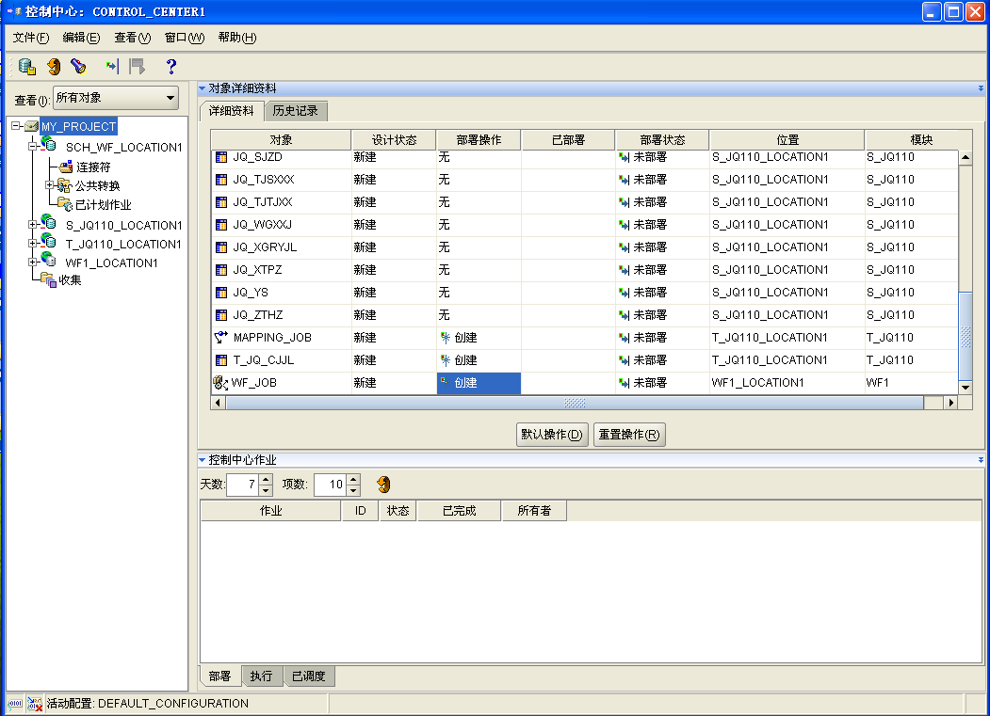Open the 文件 menu
The width and height of the screenshot is (990, 716).
point(31,38)
